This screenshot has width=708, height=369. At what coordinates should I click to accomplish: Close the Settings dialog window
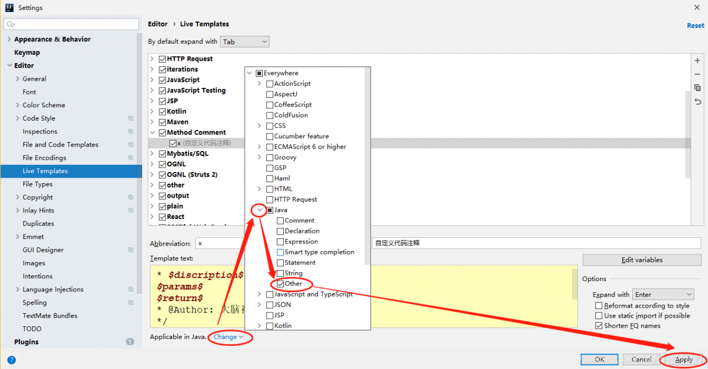tap(696, 8)
